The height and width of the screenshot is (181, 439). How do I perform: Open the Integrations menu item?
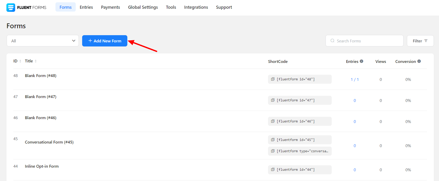click(x=196, y=7)
